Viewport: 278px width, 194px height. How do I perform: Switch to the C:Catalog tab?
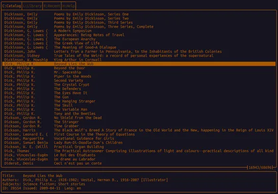click(12, 6)
